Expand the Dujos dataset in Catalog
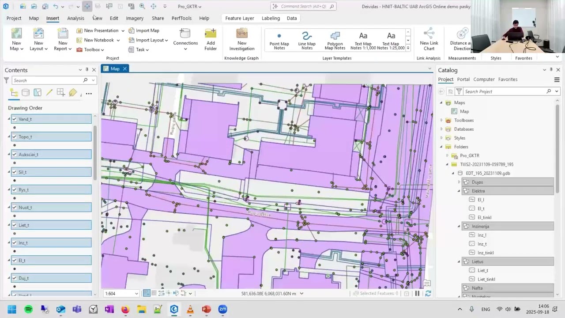Viewport: 565px width, 318px height. [459, 182]
